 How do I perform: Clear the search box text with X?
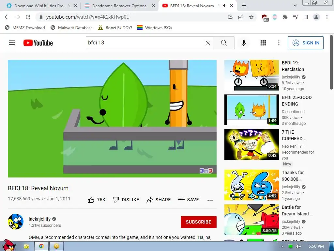click(x=208, y=43)
